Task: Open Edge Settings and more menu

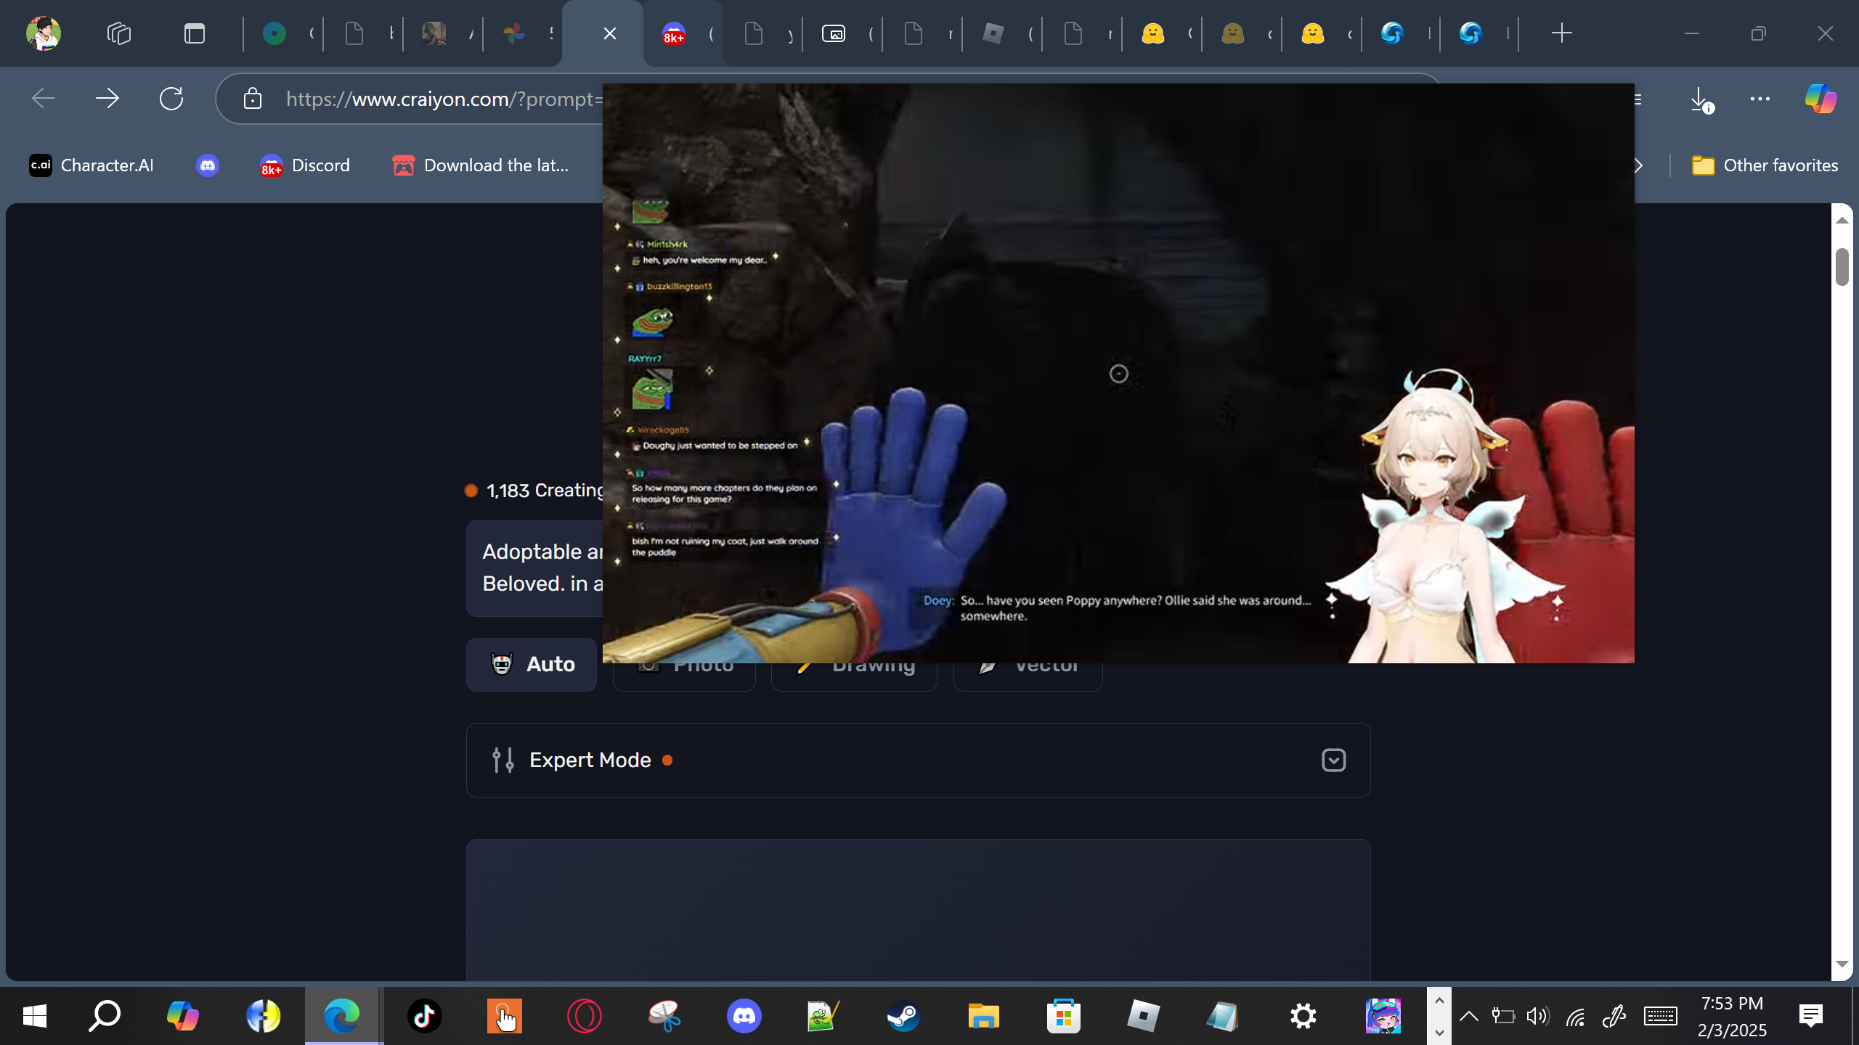Action: click(1760, 99)
